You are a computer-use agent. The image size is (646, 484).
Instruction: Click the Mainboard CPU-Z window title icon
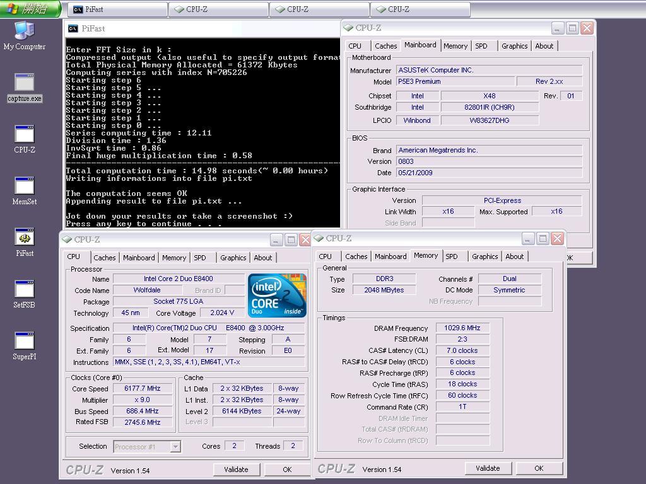coord(348,28)
